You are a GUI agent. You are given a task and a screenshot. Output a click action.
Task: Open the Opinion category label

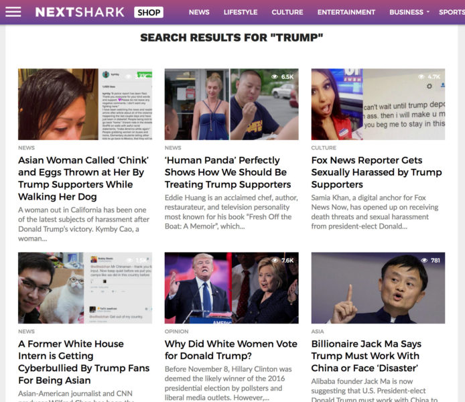(176, 332)
